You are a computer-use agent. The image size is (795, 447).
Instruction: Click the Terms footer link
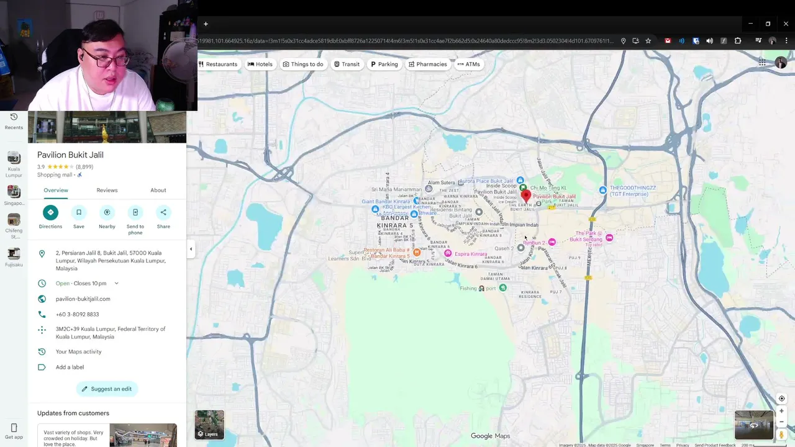point(665,445)
